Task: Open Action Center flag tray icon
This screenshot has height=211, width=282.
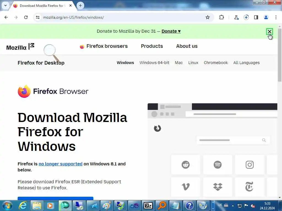Action: [x=246, y=206]
